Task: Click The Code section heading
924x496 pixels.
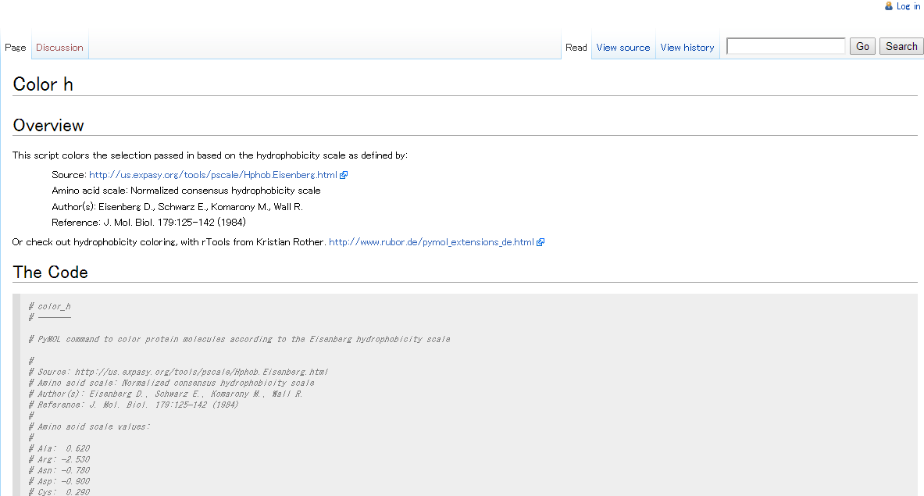Action: [51, 273]
